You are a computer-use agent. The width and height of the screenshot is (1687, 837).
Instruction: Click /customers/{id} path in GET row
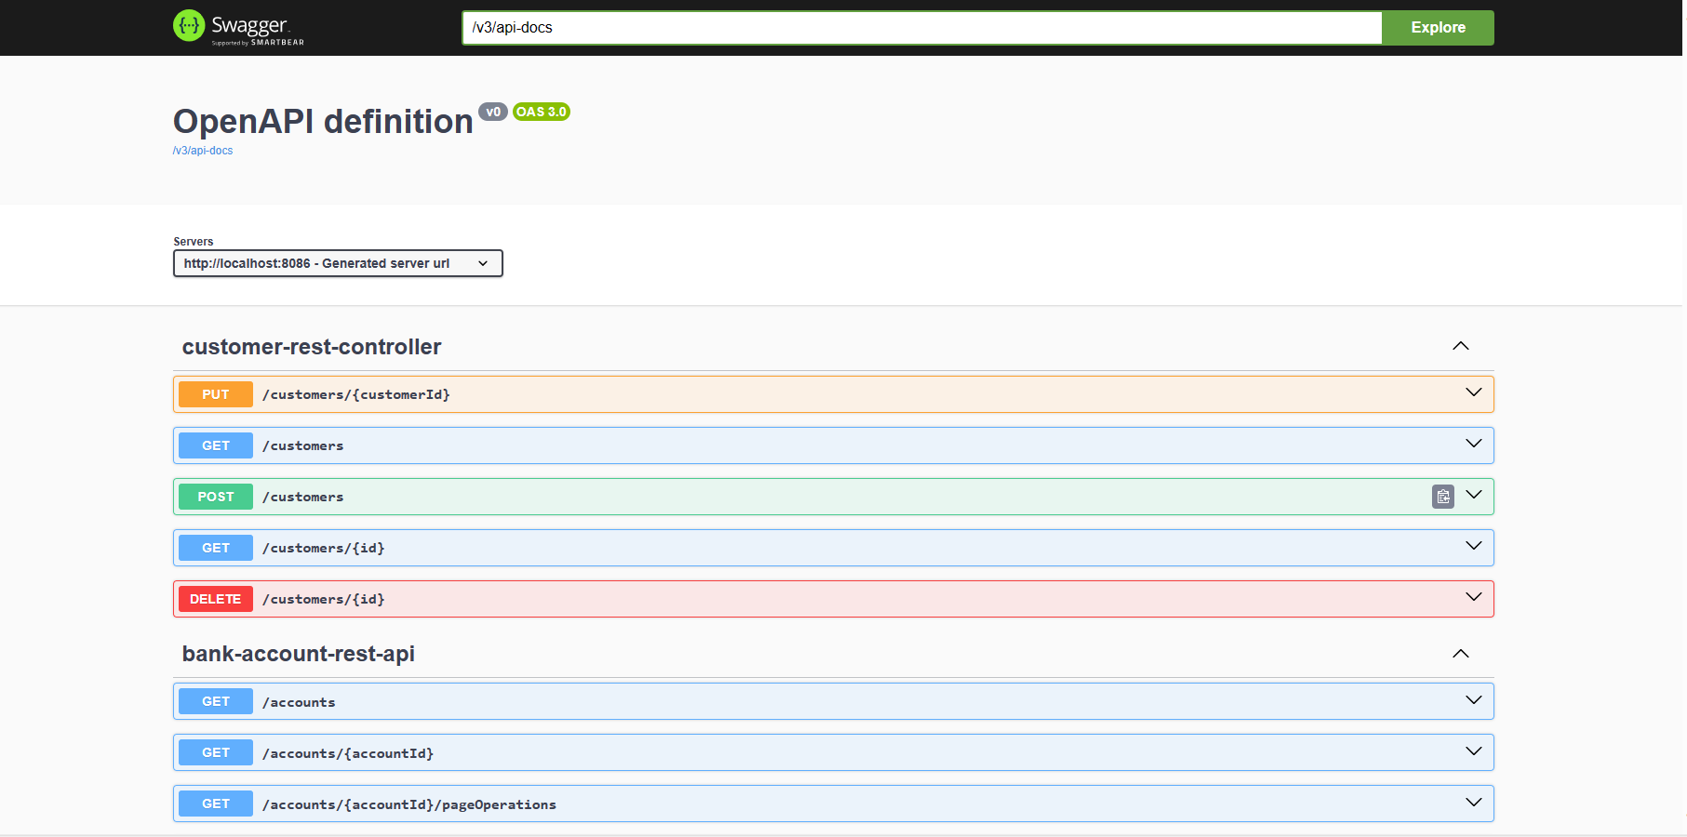pos(324,548)
